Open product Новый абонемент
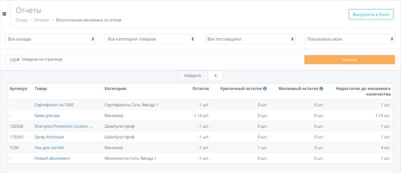Image resolution: width=401 pixels, height=173 pixels. 52,158
